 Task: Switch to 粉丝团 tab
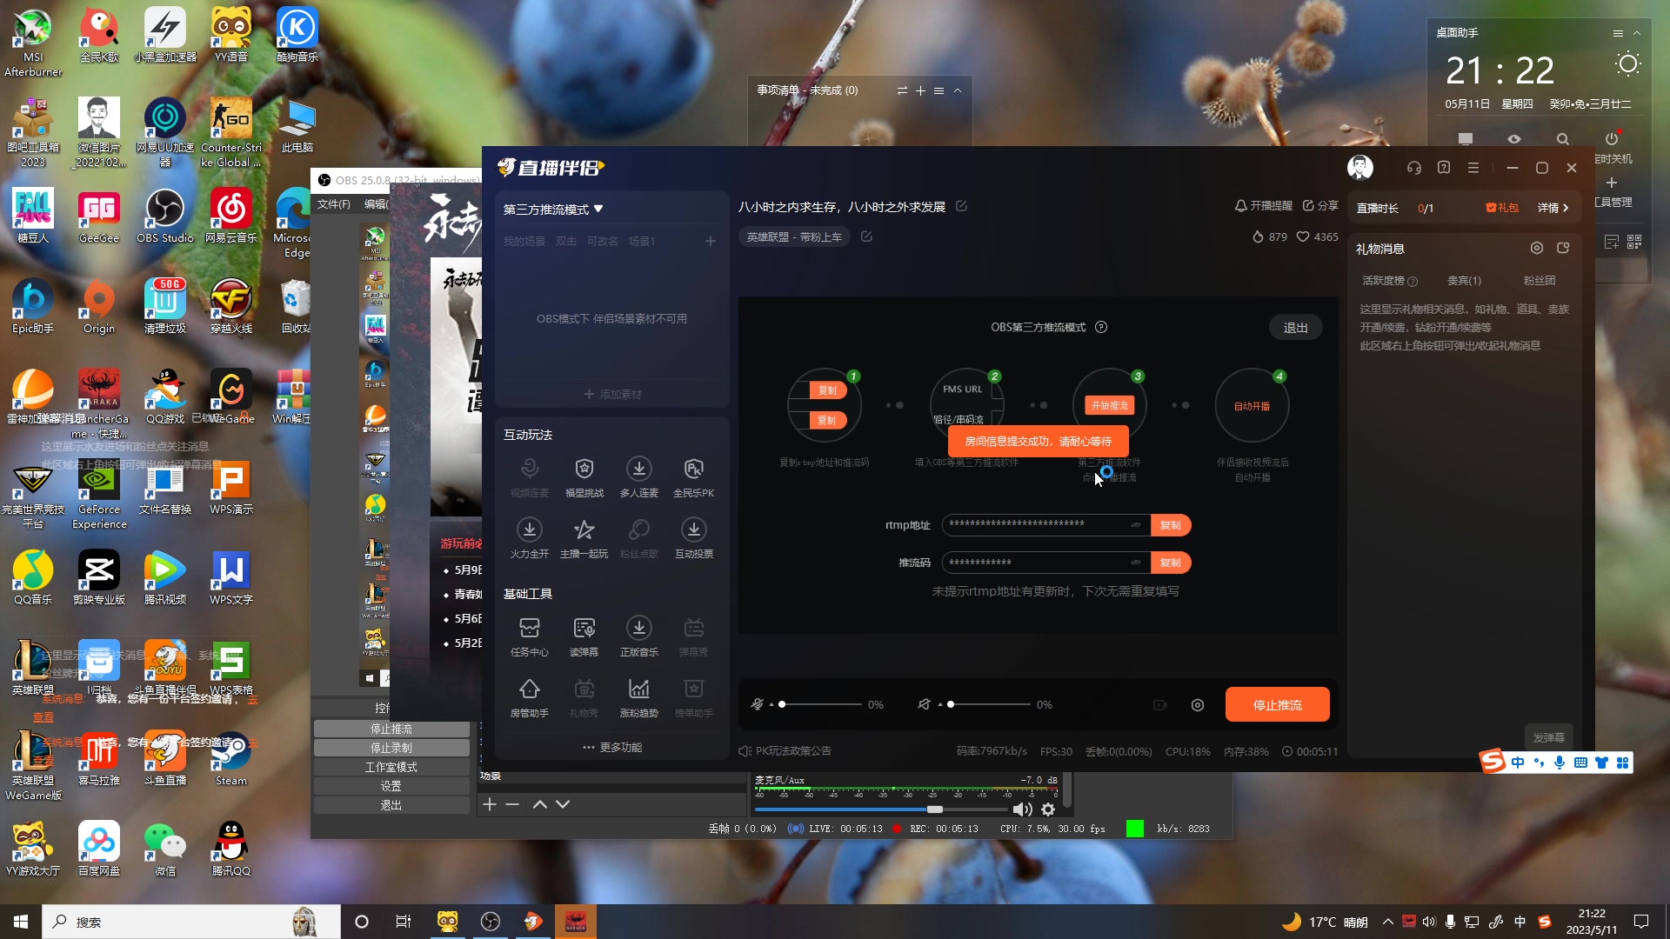coord(1539,281)
